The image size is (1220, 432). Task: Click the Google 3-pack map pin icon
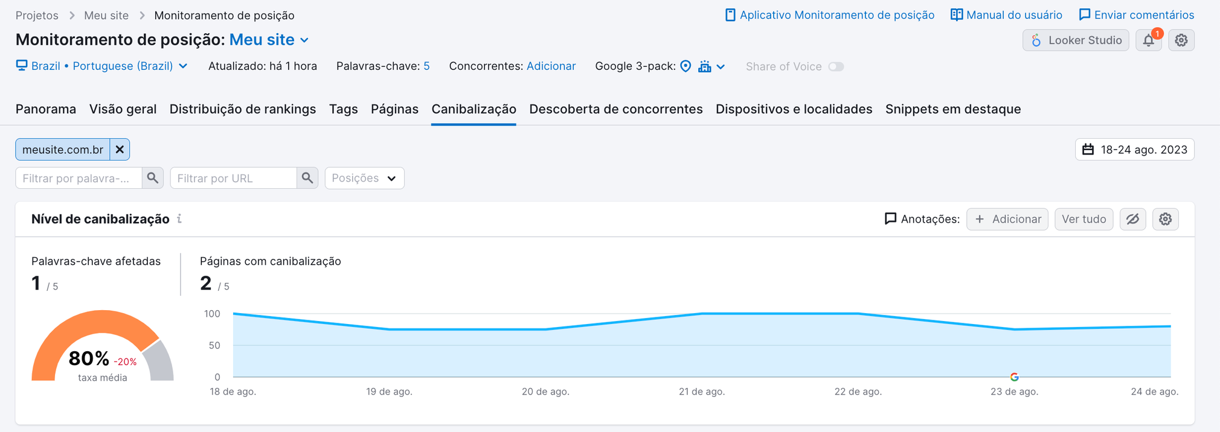685,66
